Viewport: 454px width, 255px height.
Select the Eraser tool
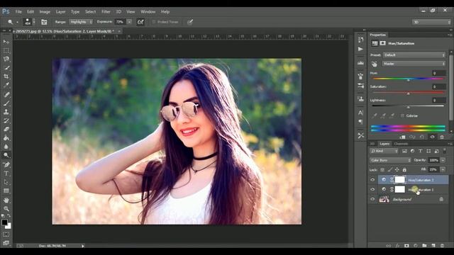(x=6, y=129)
